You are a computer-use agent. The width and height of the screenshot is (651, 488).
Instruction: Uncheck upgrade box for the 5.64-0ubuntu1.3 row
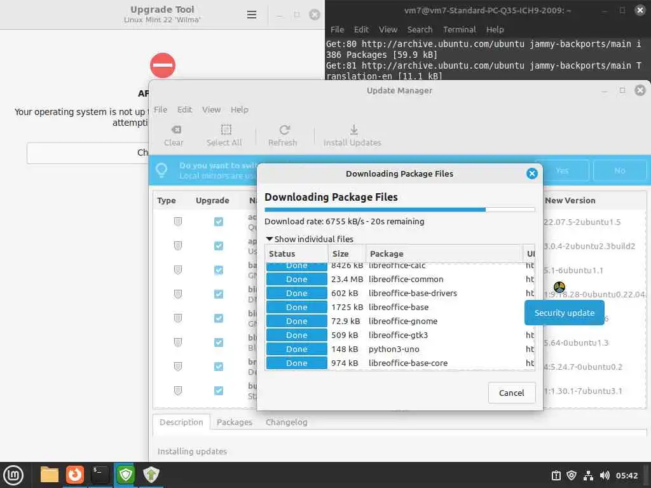pos(219,342)
